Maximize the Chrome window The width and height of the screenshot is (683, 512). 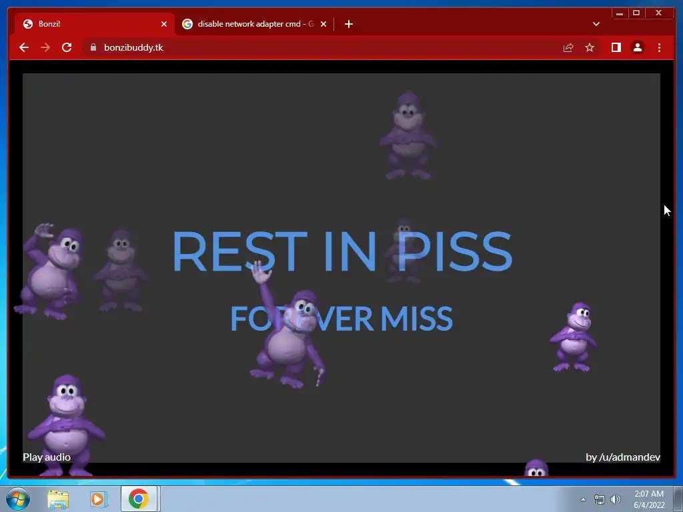pyautogui.click(x=636, y=13)
